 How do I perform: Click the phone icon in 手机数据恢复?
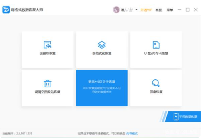click(x=176, y=117)
